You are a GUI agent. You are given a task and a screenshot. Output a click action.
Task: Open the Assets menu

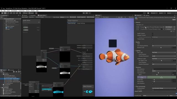point(8,11)
